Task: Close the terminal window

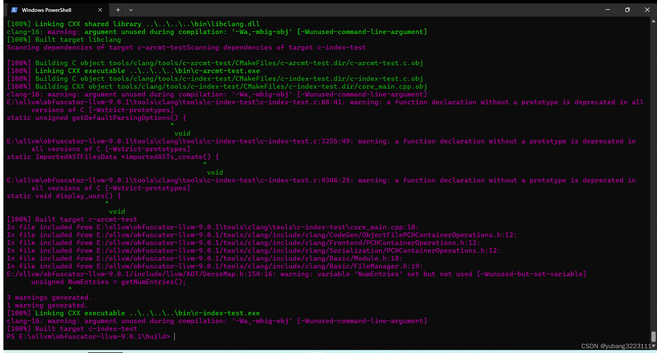Action: click(647, 10)
